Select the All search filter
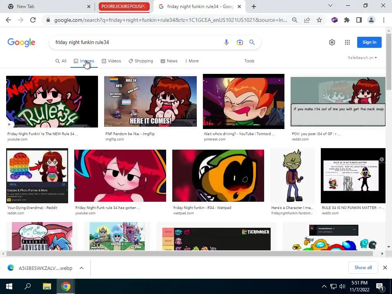The height and width of the screenshot is (294, 392). coord(61,61)
